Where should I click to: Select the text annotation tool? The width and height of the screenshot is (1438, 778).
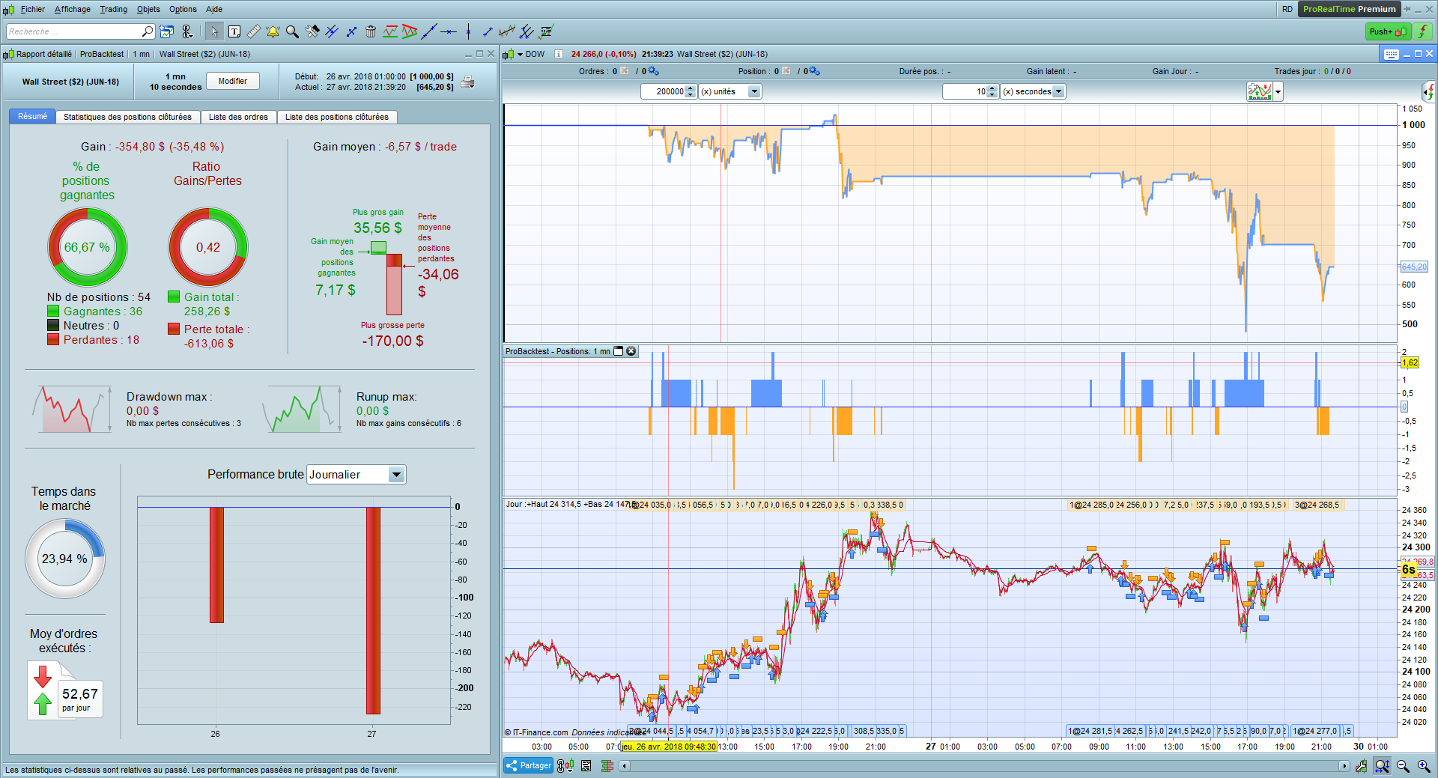pos(234,31)
